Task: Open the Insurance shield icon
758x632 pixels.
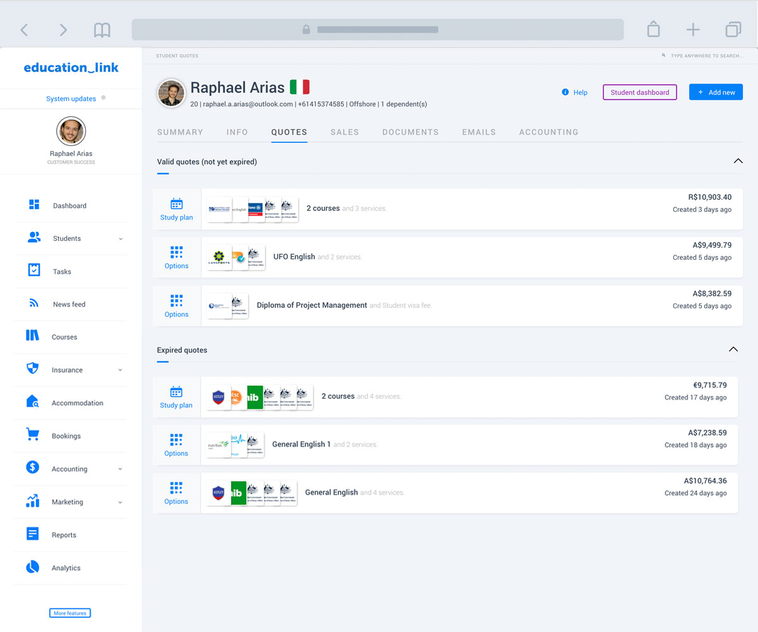Action: 33,369
